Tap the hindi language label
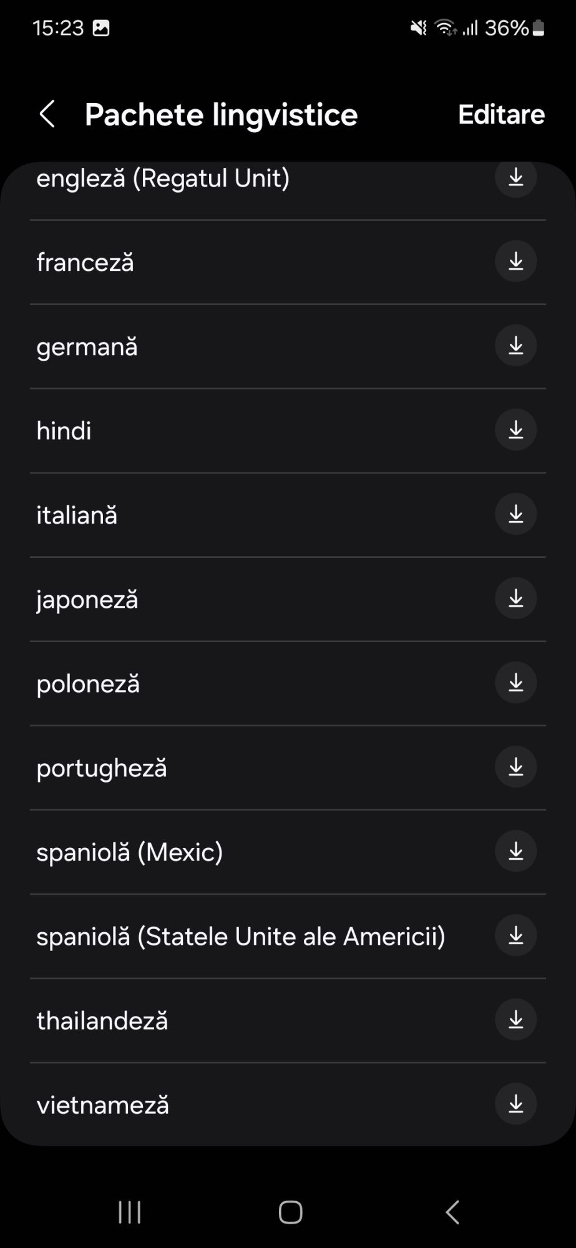Image resolution: width=576 pixels, height=1248 pixels. tap(64, 431)
